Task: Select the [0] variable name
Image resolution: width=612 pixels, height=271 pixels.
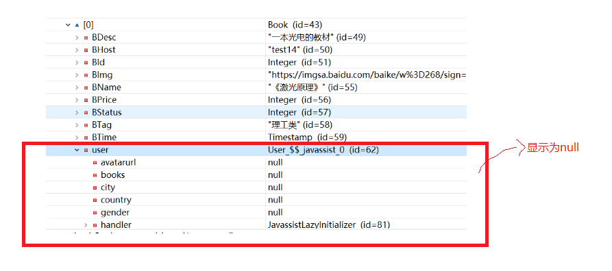Action: (x=88, y=25)
